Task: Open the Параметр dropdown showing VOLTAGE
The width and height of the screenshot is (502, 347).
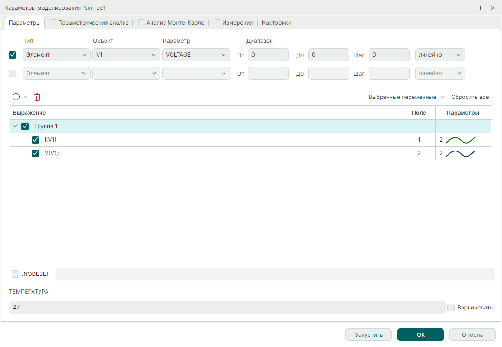Action: click(x=196, y=55)
